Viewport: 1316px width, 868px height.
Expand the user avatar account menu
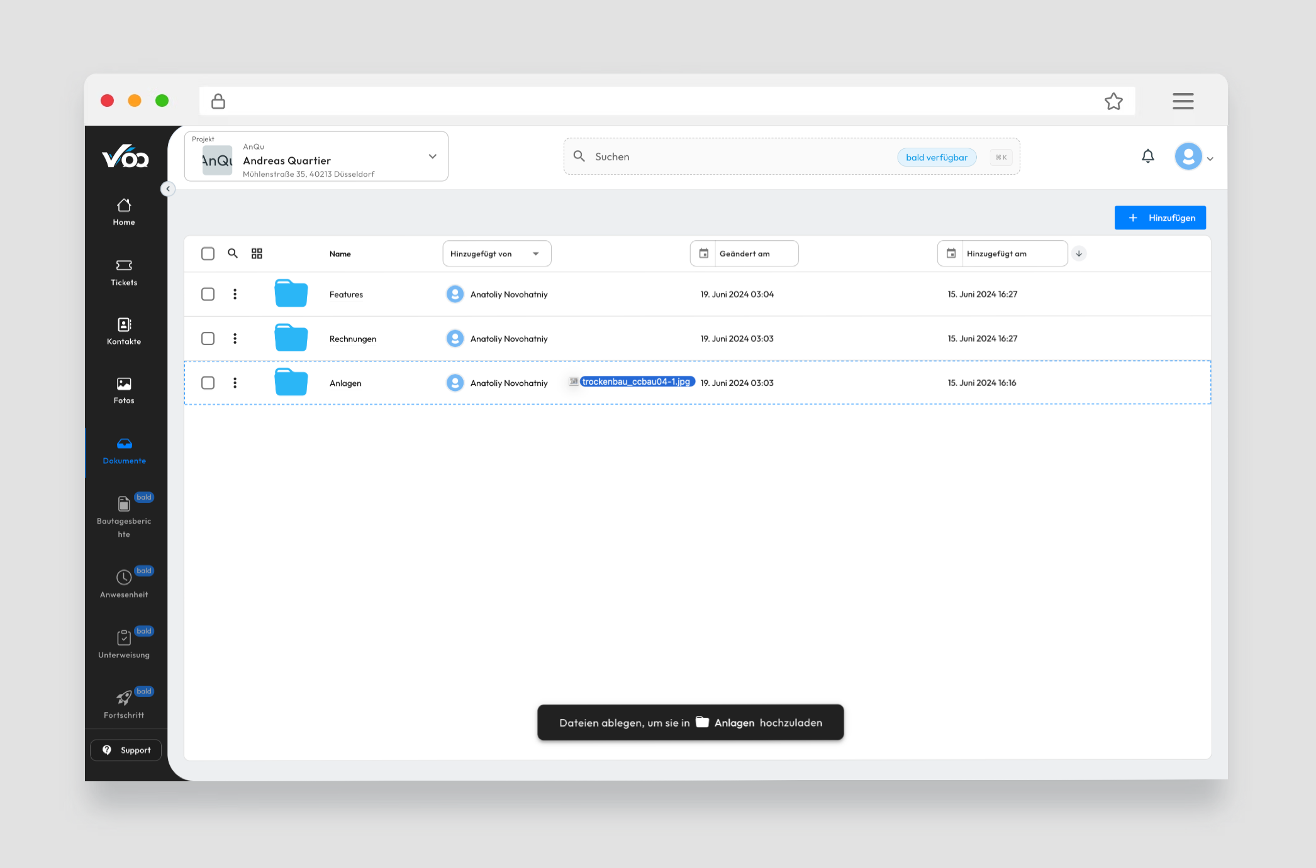(x=1193, y=157)
